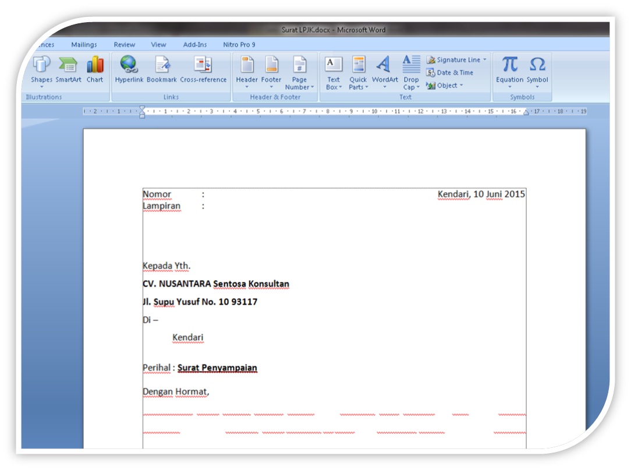Insert a Hyperlink
This screenshot has height=470, width=631.
click(x=129, y=69)
